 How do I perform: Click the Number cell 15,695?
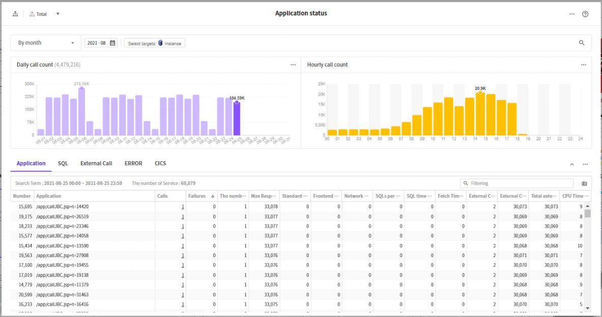pos(25,207)
